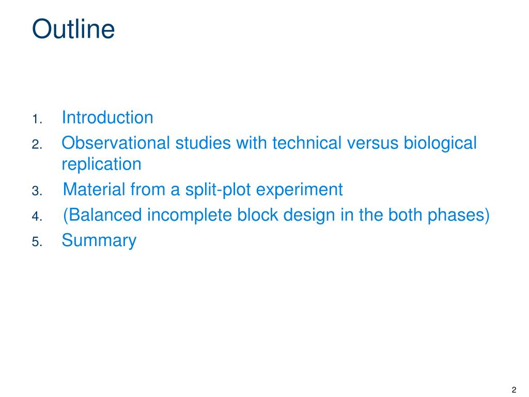Select list number 1 marker

coord(37,119)
